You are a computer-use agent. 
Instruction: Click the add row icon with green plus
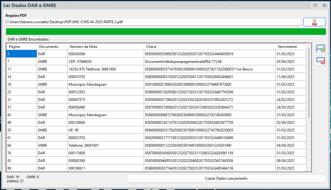point(321,48)
